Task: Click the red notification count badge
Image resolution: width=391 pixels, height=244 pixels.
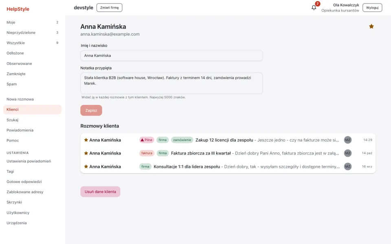Action: 317,4
